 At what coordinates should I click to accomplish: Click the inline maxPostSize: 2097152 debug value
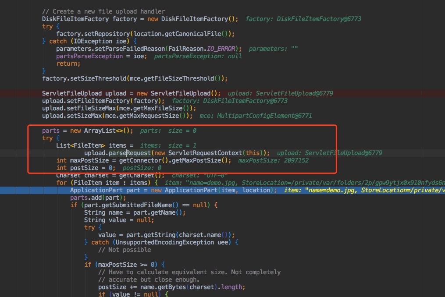tap(273, 160)
